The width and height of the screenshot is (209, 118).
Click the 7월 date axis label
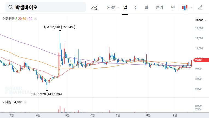pyautogui.click(x=118, y=115)
